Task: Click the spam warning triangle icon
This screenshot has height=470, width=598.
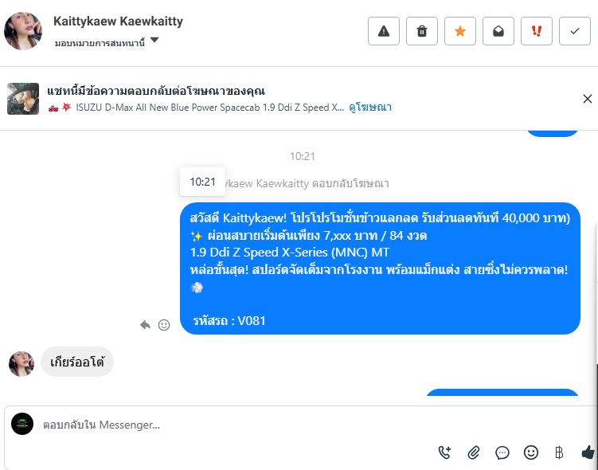Action: click(x=384, y=31)
